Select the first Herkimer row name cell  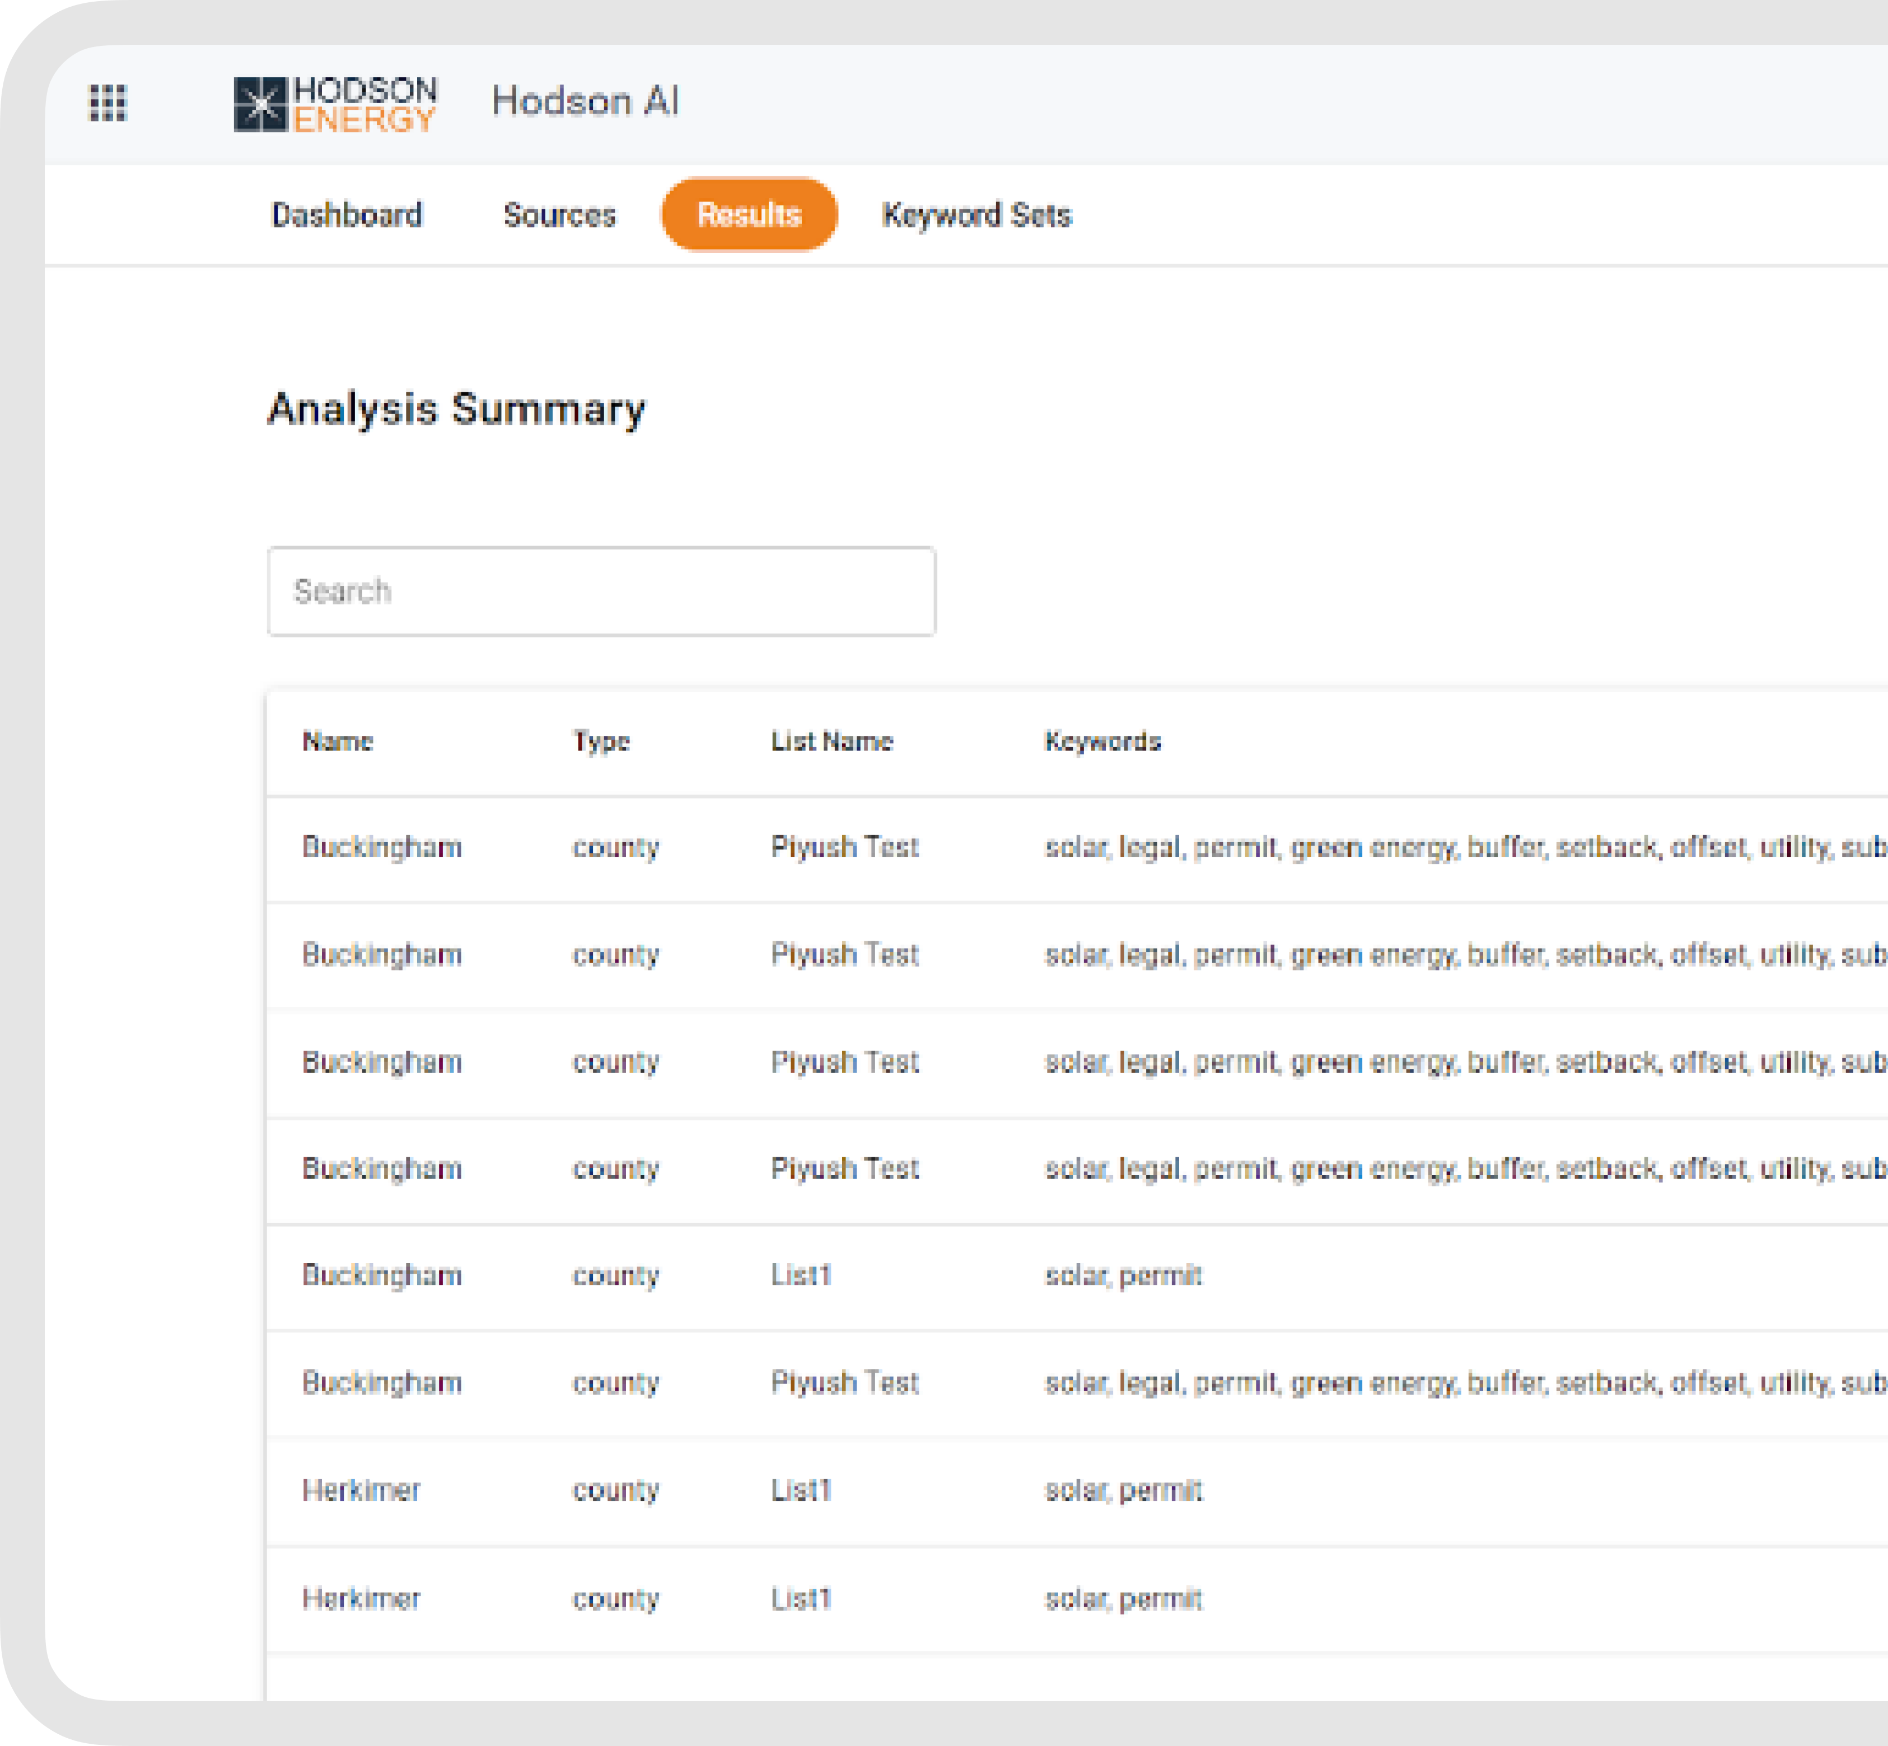pyautogui.click(x=361, y=1491)
